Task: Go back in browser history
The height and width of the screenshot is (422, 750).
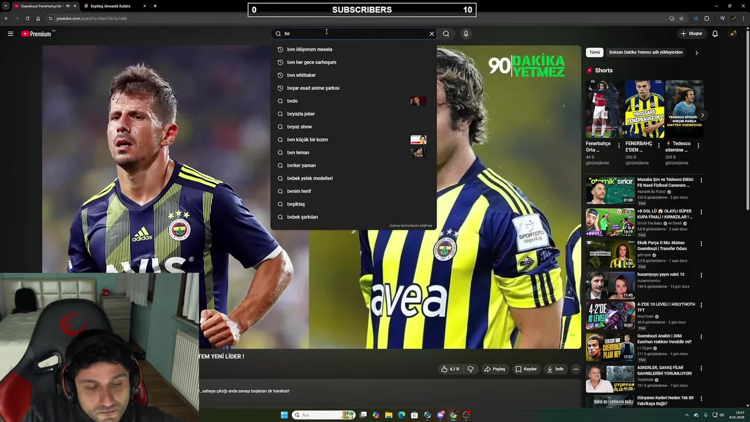Action: 6,18
